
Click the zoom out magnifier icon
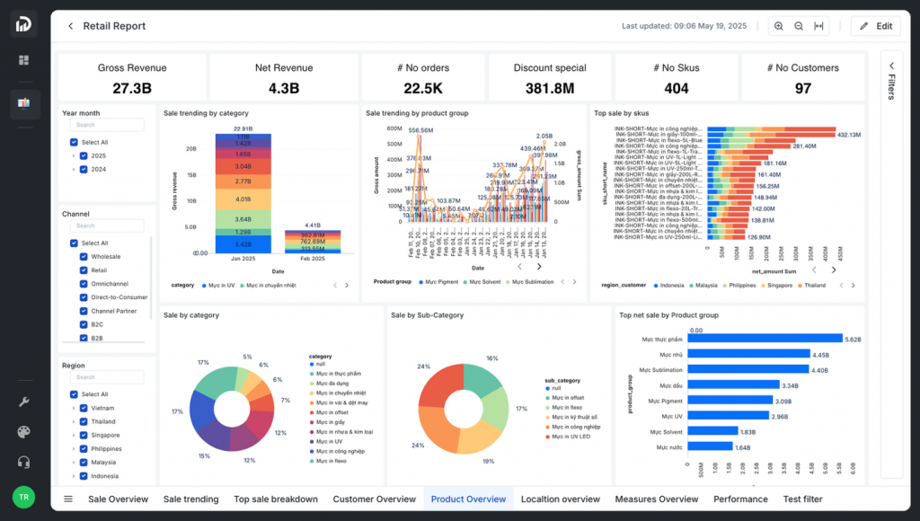pos(799,26)
